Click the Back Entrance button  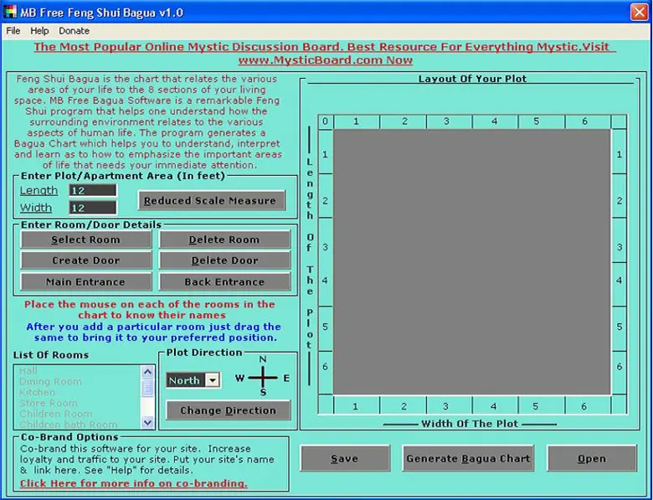click(x=224, y=282)
